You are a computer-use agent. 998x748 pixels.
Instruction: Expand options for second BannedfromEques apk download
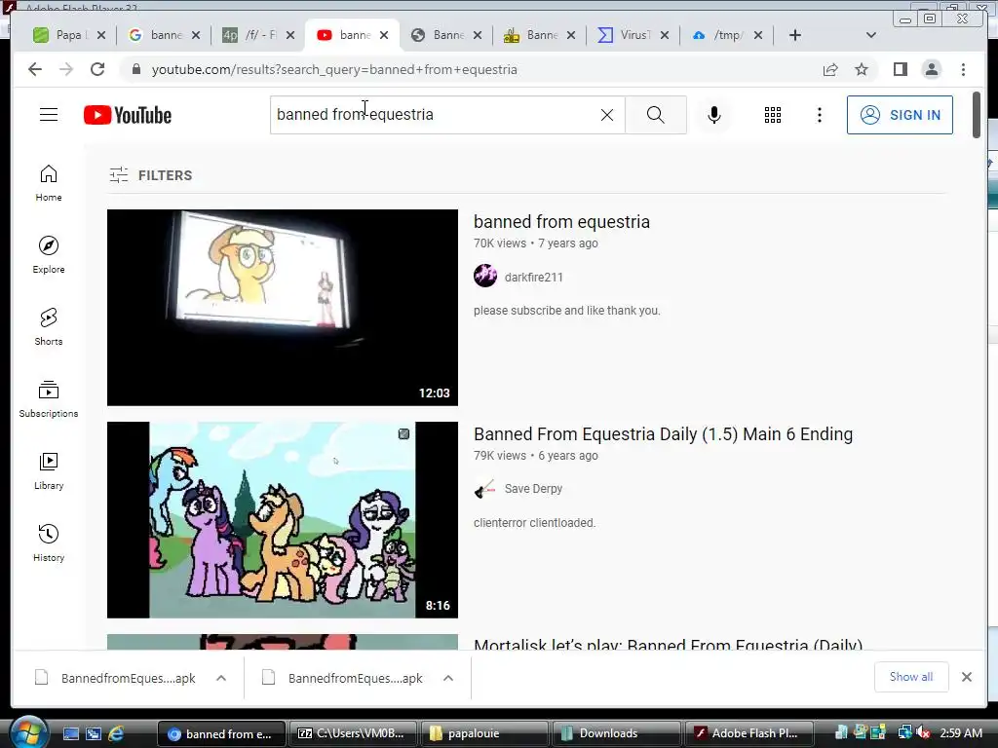(448, 678)
